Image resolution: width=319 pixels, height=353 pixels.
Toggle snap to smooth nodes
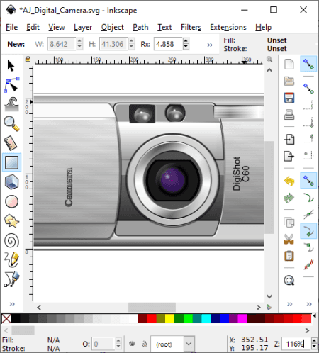tap(308, 248)
